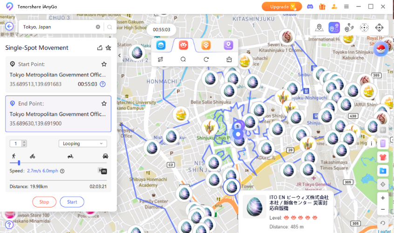Screen dimensions: 394x233
Task: Increase the loop count stepper
Action: point(24,142)
